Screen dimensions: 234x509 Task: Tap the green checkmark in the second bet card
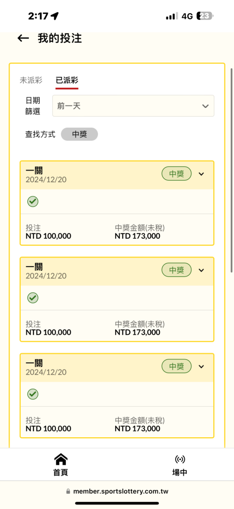[x=32, y=298]
